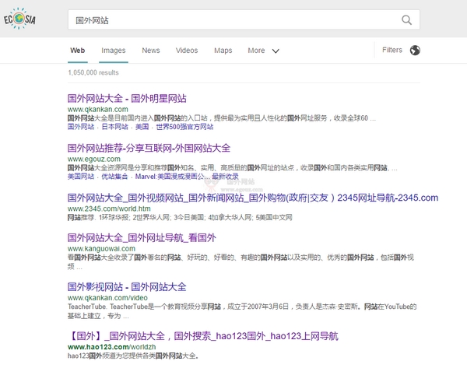Viewport: 467px width, 368px height.
Task: Open result 国外网站大全_国外网址导航_看国外
Action: click(142, 237)
